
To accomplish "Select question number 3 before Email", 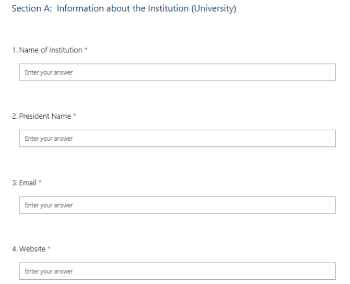I will click(x=15, y=183).
